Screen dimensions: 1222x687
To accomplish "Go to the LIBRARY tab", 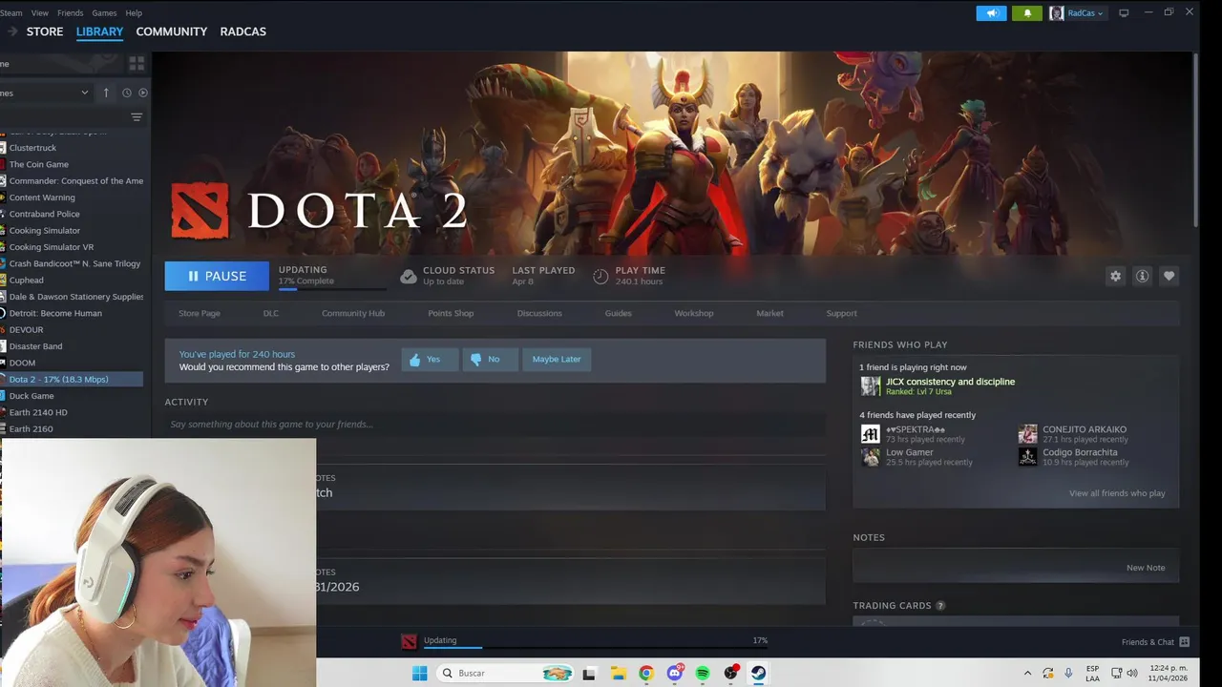I will tap(99, 31).
